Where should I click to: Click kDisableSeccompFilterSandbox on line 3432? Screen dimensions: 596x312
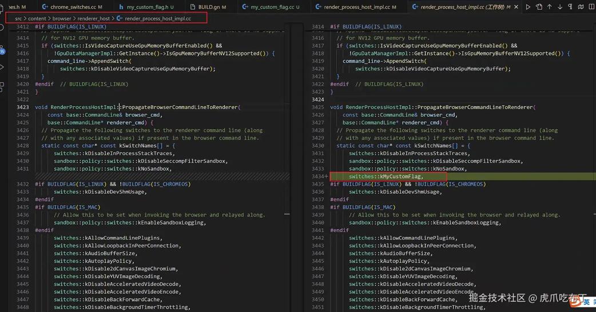[478, 161]
